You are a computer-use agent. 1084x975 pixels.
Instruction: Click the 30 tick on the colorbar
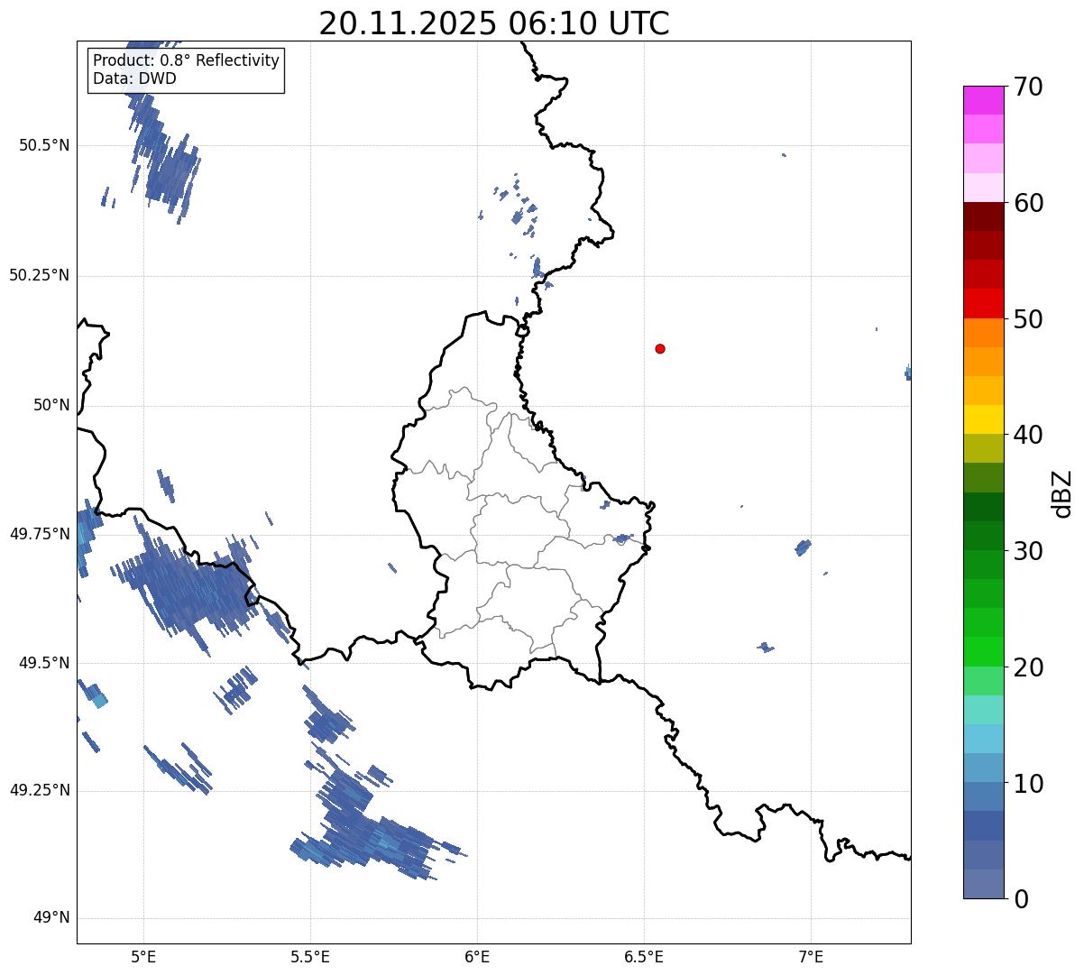(1028, 551)
